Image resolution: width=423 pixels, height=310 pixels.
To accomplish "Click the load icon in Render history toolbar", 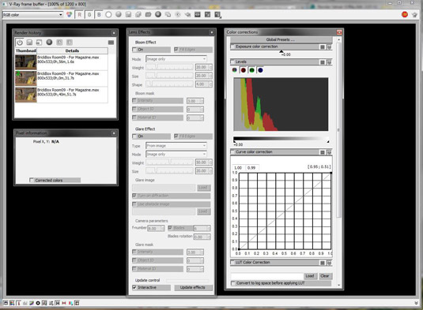I will [40, 43].
